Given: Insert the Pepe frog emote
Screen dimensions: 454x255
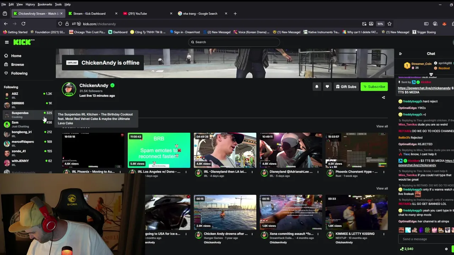Looking at the screenshot, I should 427,230.
